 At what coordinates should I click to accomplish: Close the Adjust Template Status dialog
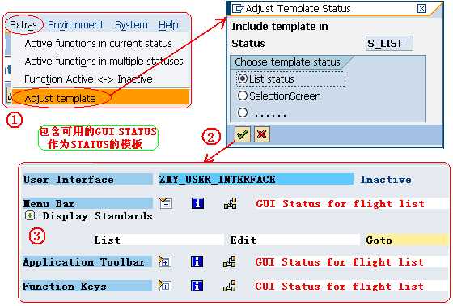[421, 9]
